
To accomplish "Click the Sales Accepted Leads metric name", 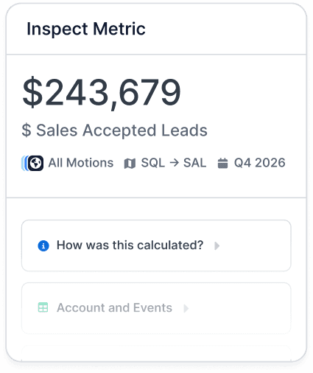I will coord(122,130).
